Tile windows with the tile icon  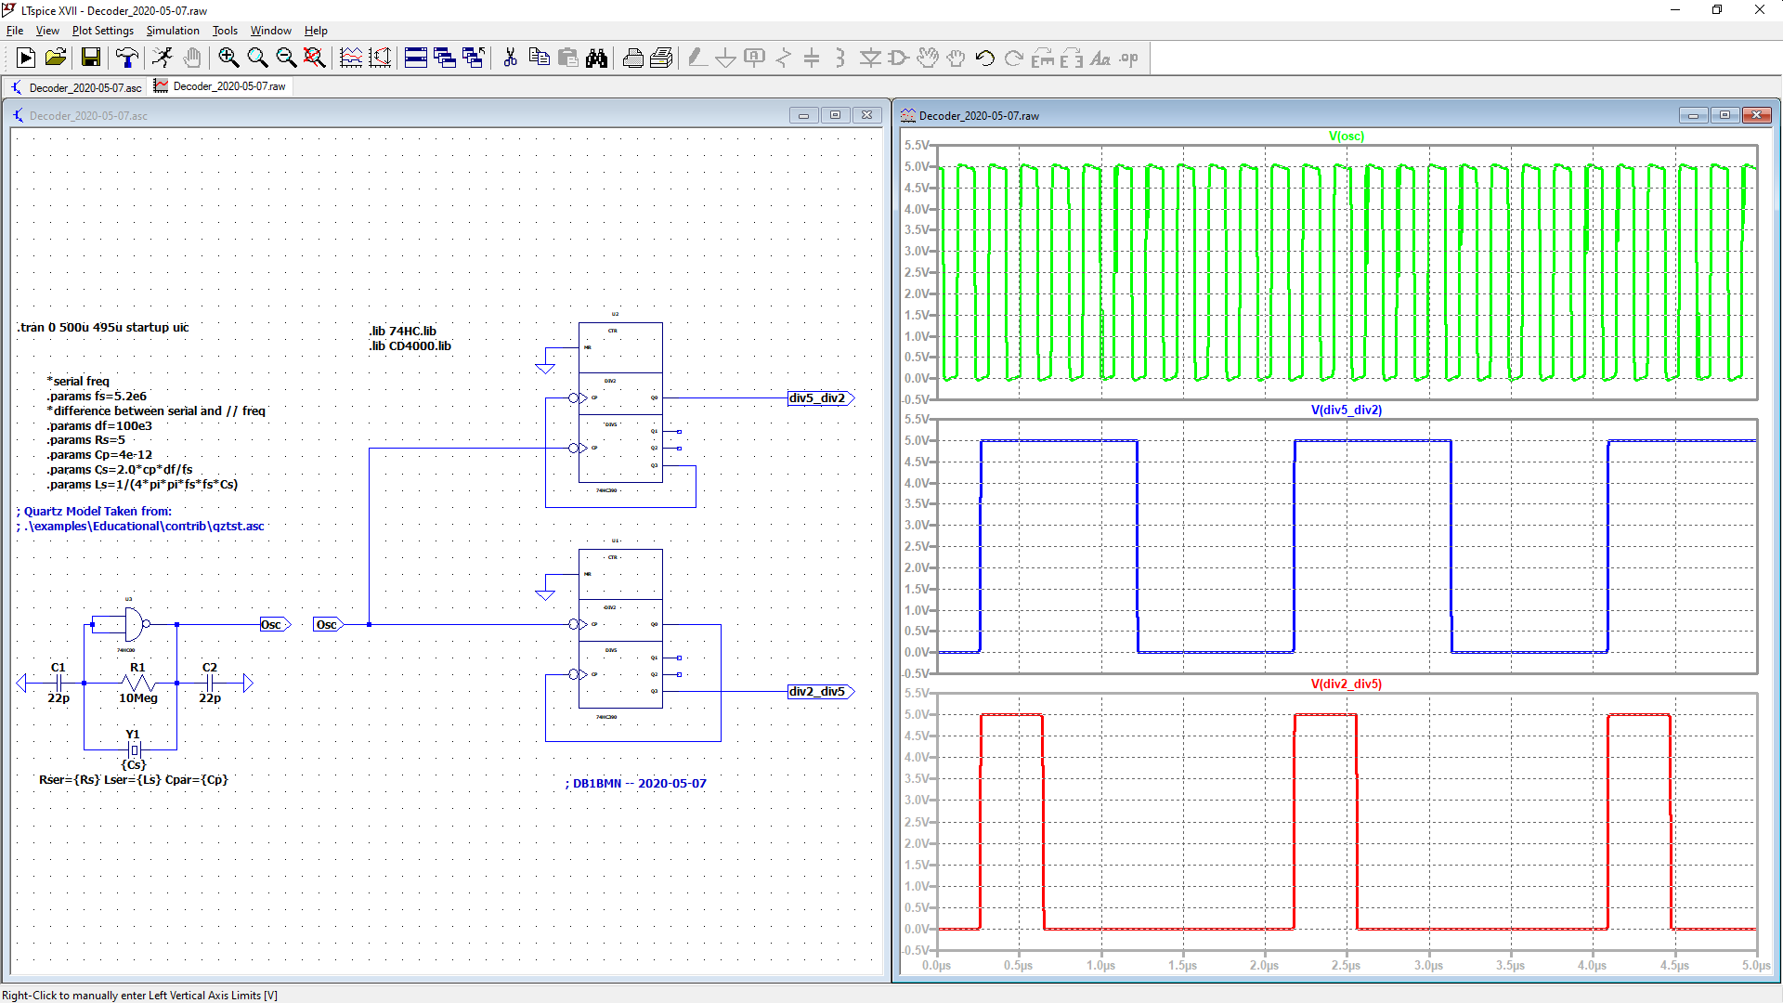click(416, 58)
